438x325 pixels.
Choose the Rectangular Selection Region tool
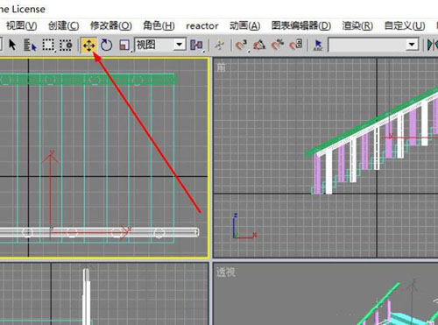(x=48, y=46)
